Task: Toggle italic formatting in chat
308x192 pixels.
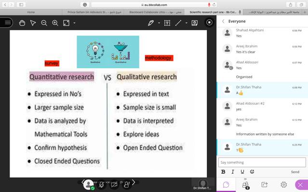Action: [x=233, y=172]
